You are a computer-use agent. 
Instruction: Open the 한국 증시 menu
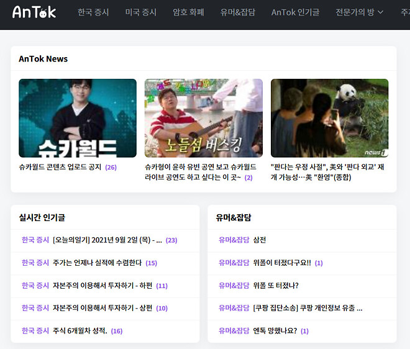[x=93, y=12]
